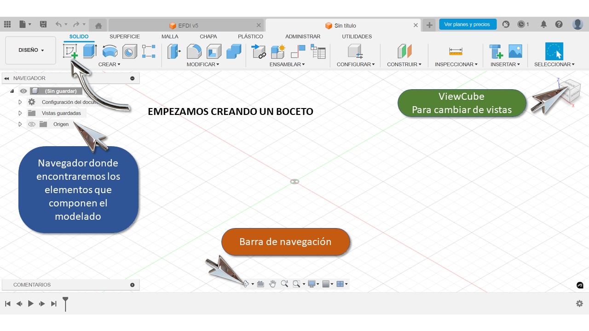Image resolution: width=589 pixels, height=331 pixels.
Task: Click the Fillet tool icon
Action: 194,51
